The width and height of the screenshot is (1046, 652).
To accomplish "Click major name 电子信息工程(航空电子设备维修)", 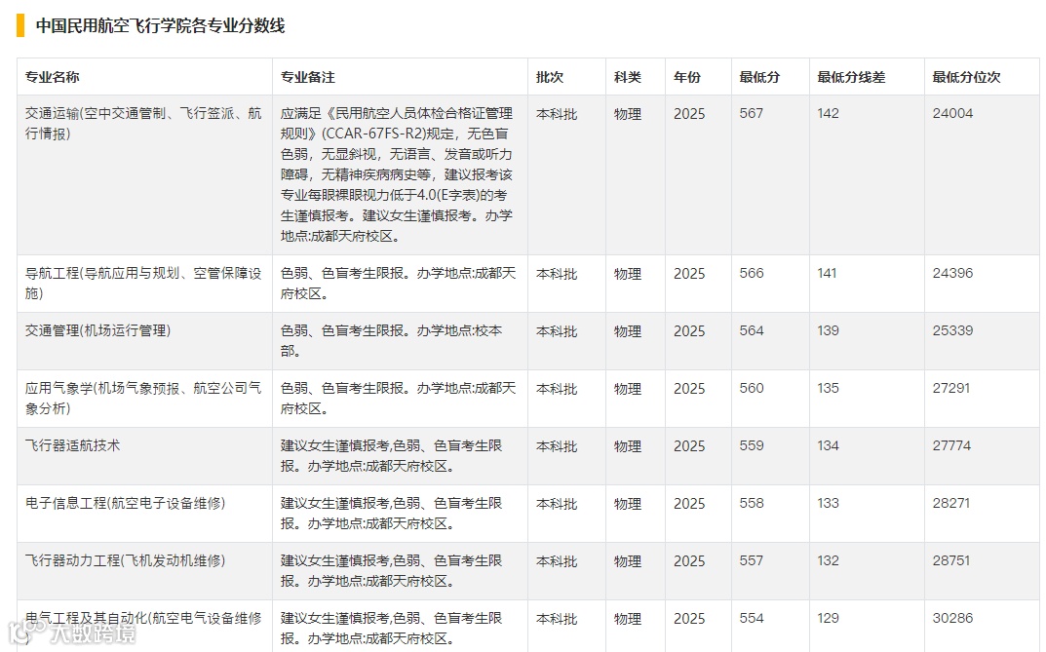I will pyautogui.click(x=126, y=503).
